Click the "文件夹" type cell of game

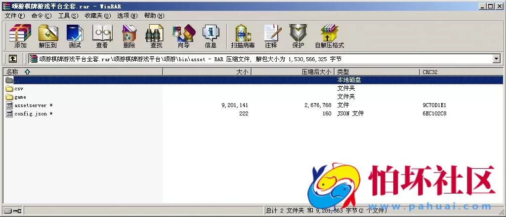click(x=346, y=97)
